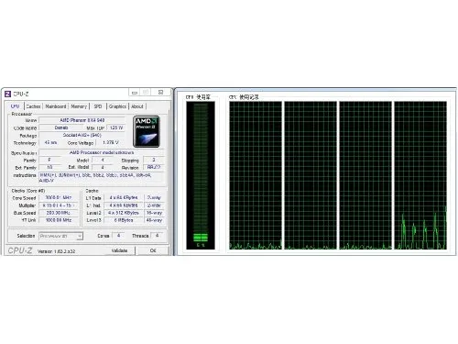
Task: Close the CPU-Z window
Action: tap(160, 93)
